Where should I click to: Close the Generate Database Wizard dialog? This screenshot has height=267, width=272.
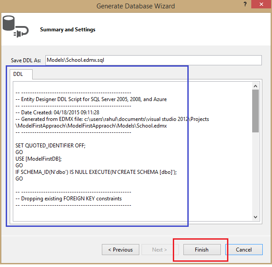[x=261, y=4]
